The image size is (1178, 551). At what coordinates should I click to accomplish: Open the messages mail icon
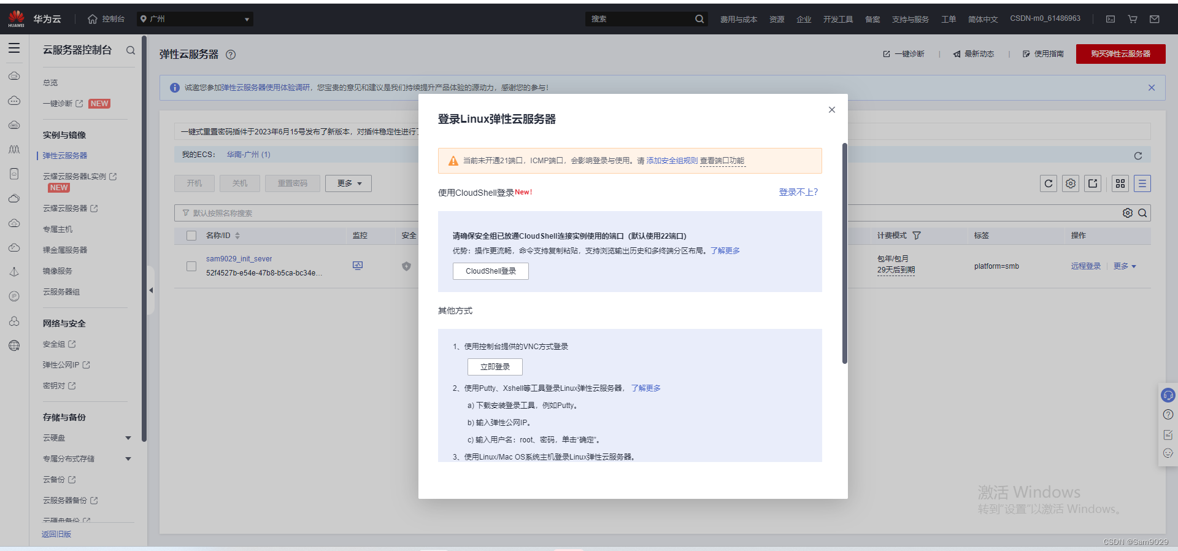pyautogui.click(x=1155, y=19)
